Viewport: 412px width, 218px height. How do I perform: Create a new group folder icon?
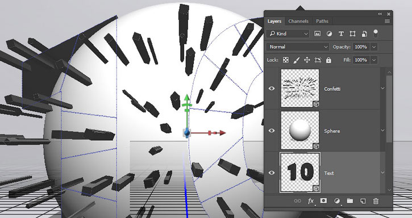(349, 201)
